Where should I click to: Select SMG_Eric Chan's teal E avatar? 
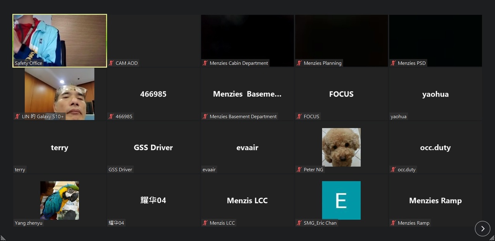click(x=341, y=200)
